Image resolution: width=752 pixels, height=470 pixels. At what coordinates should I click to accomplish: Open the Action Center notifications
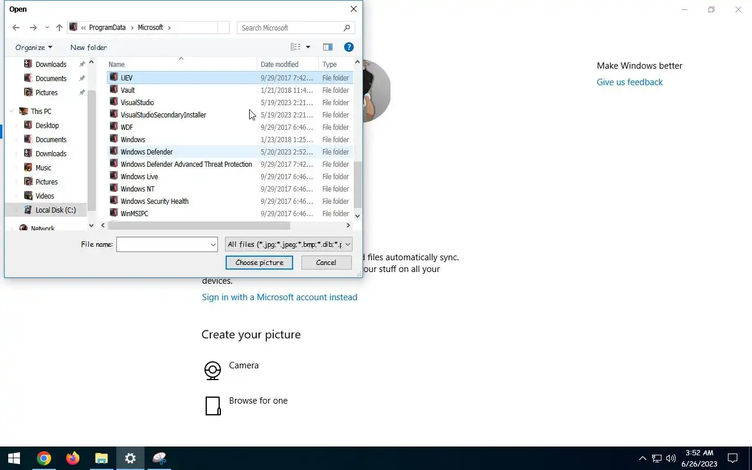[733, 458]
